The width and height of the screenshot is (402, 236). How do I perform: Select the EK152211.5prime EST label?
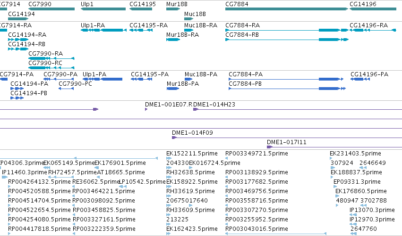192,154
